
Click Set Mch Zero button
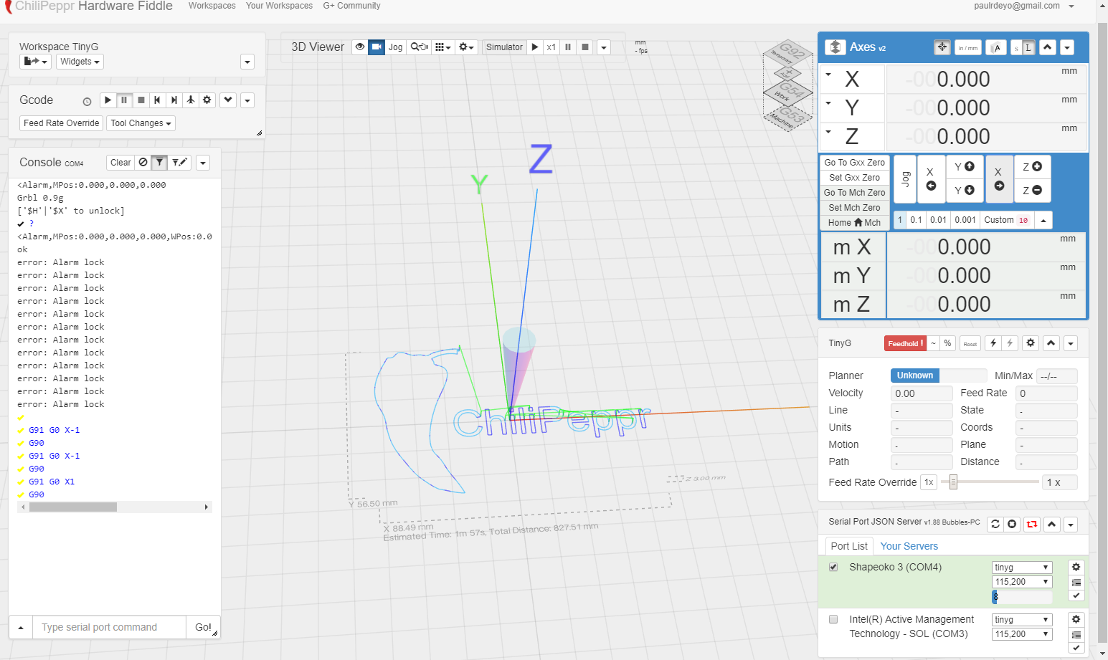coord(854,208)
